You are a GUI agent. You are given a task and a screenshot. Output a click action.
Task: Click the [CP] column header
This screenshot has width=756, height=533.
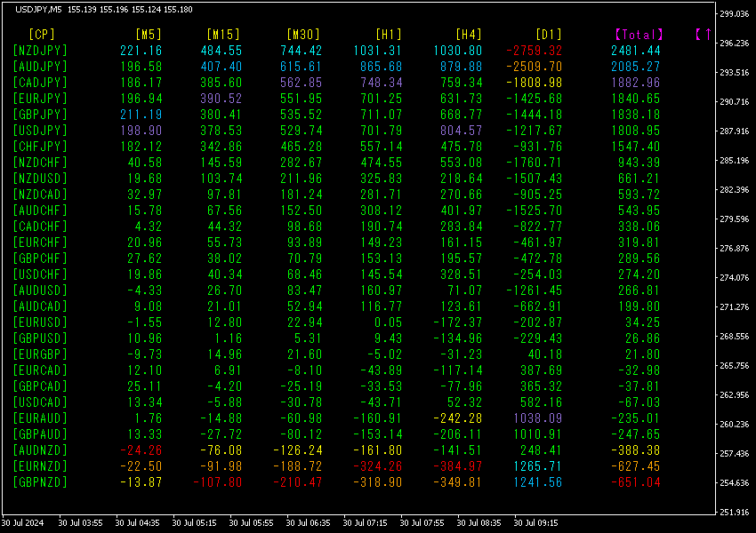42,34
